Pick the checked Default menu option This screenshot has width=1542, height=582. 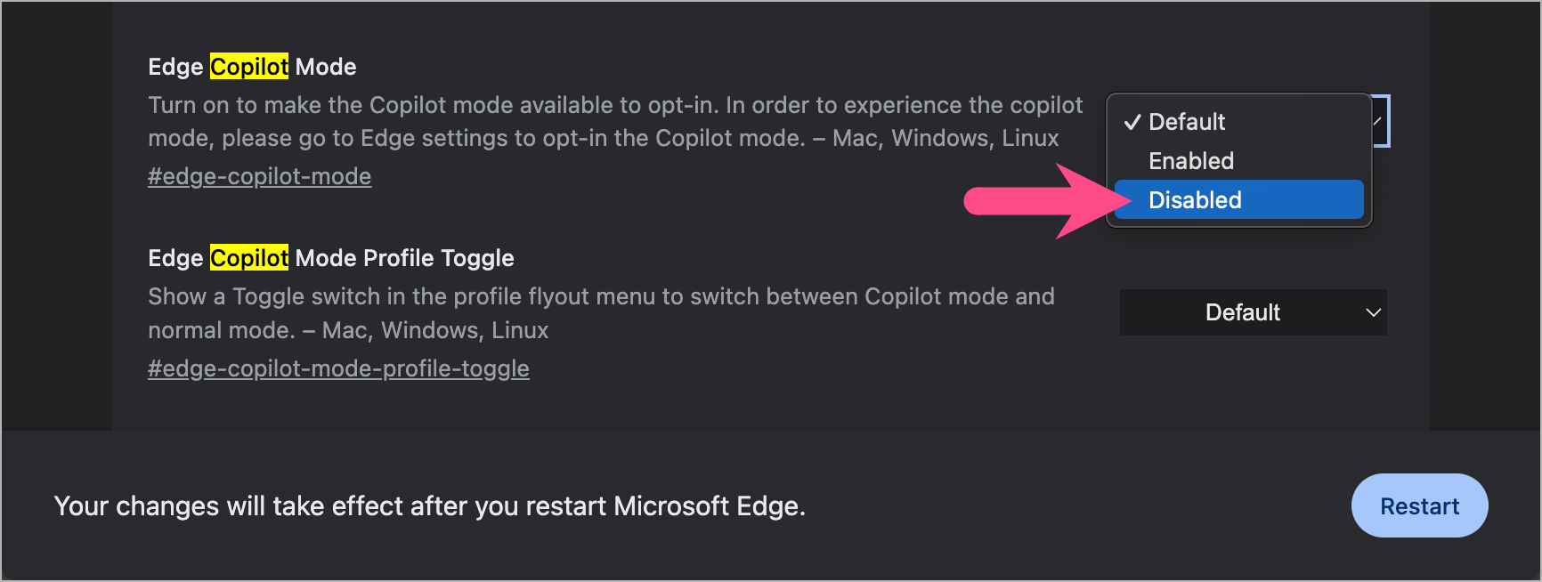pyautogui.click(x=1187, y=122)
